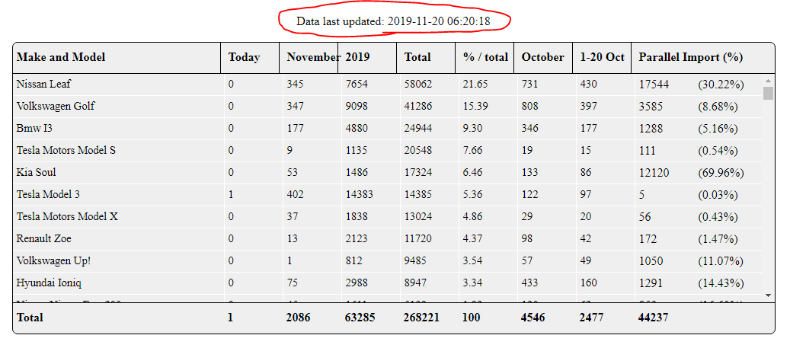790x348 pixels.
Task: Sort by the Make and Model header
Action: (61, 57)
